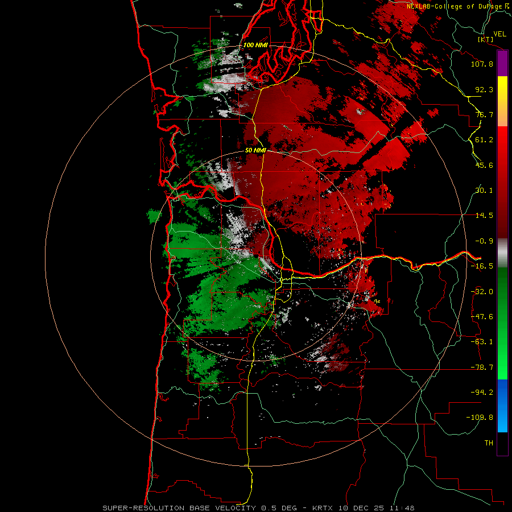Click the gray near-zero color bar segment

(502, 253)
